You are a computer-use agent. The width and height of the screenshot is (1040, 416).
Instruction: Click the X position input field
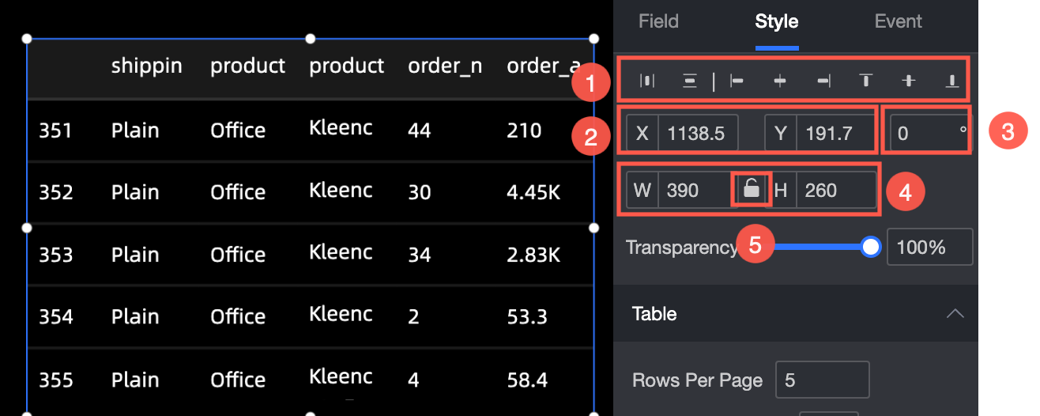(x=697, y=133)
